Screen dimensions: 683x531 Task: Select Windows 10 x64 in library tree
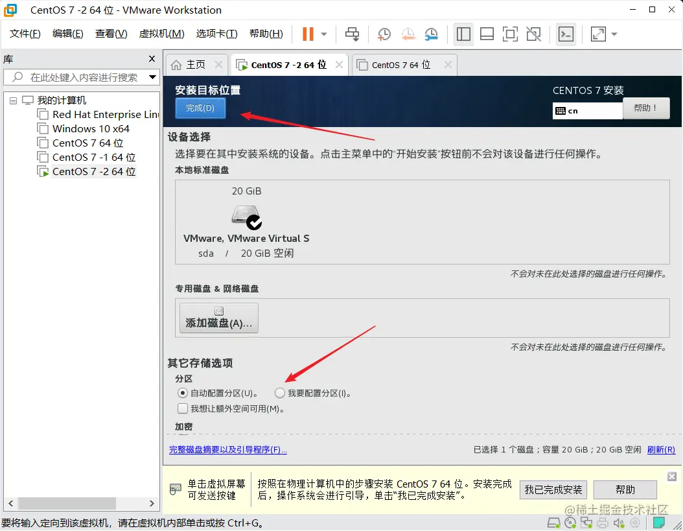tap(91, 129)
